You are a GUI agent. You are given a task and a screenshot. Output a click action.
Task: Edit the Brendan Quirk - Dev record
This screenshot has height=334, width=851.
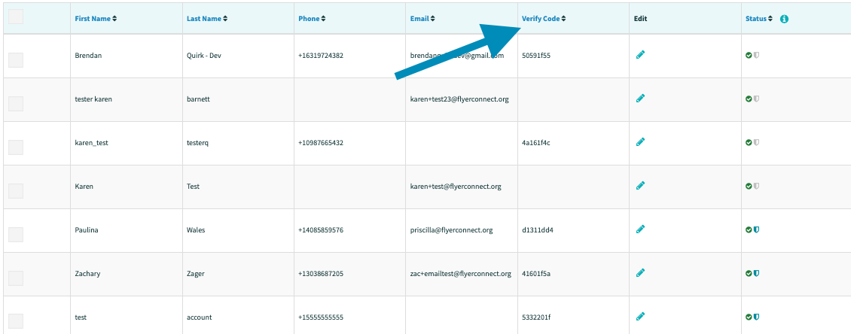pyautogui.click(x=640, y=55)
